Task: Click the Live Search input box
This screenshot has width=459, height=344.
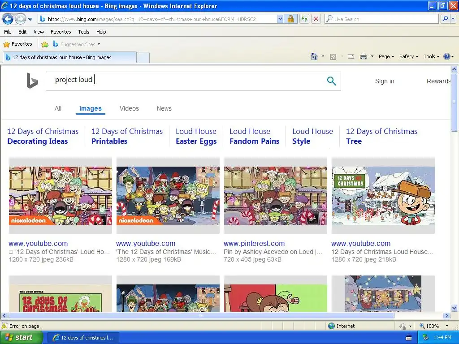Action: coord(382,19)
